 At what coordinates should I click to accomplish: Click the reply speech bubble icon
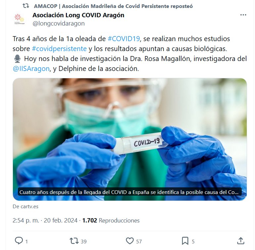[19, 241]
